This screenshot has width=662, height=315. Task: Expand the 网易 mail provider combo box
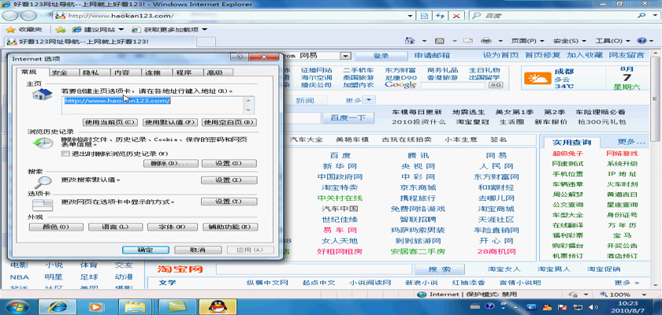coord(345,56)
